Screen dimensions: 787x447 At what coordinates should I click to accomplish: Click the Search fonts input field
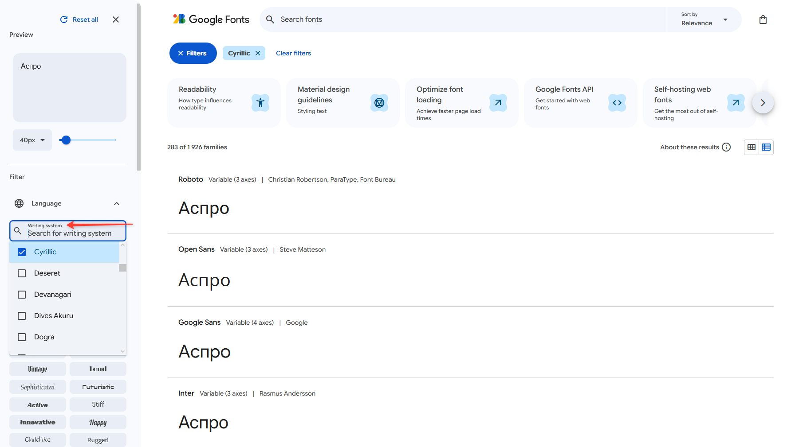(x=470, y=19)
